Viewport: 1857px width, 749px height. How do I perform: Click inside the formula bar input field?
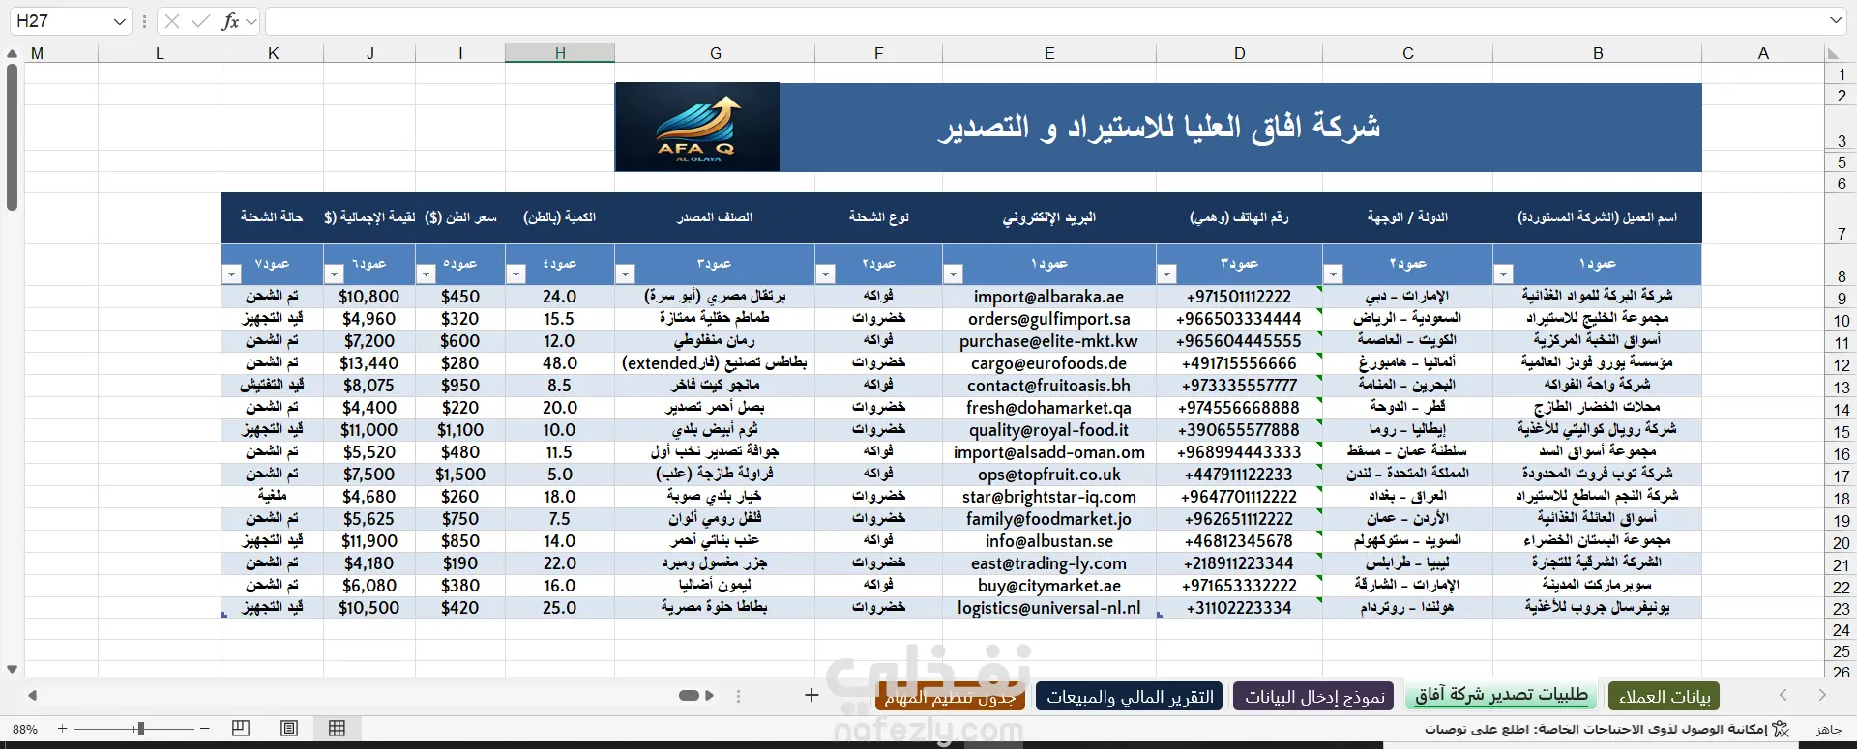pos(1045,21)
